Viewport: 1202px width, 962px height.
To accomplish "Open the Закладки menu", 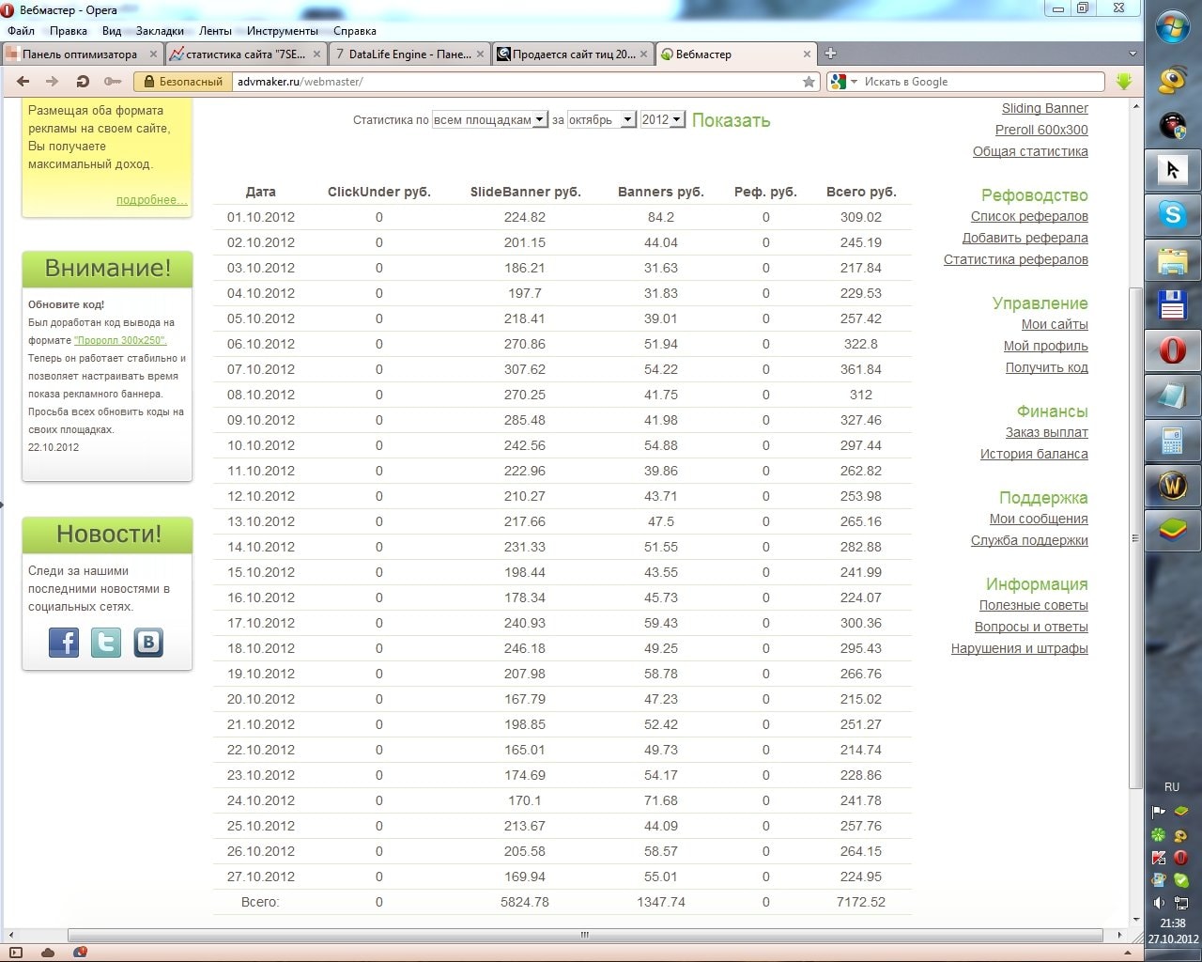I will pos(160,31).
